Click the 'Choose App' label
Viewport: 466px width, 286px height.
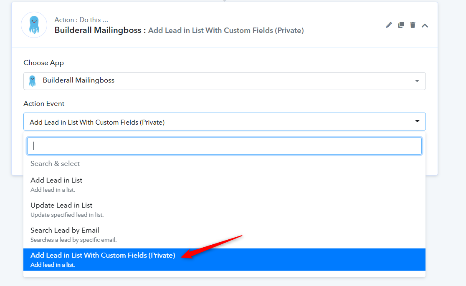[x=44, y=63]
